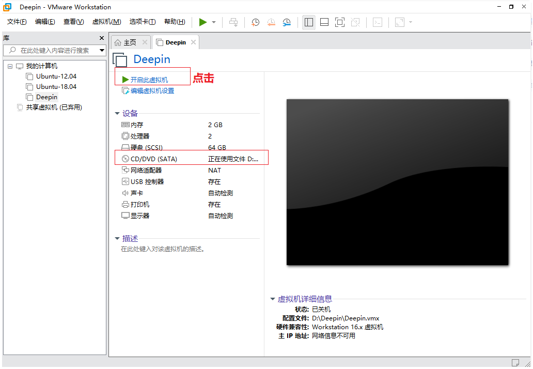Collapse the 描述 section
This screenshot has height=369, width=533.
[117, 239]
